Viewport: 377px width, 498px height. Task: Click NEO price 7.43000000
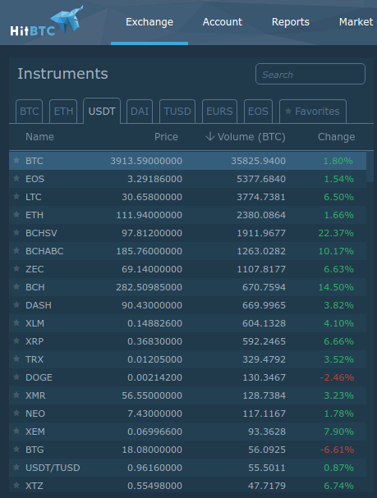click(154, 413)
